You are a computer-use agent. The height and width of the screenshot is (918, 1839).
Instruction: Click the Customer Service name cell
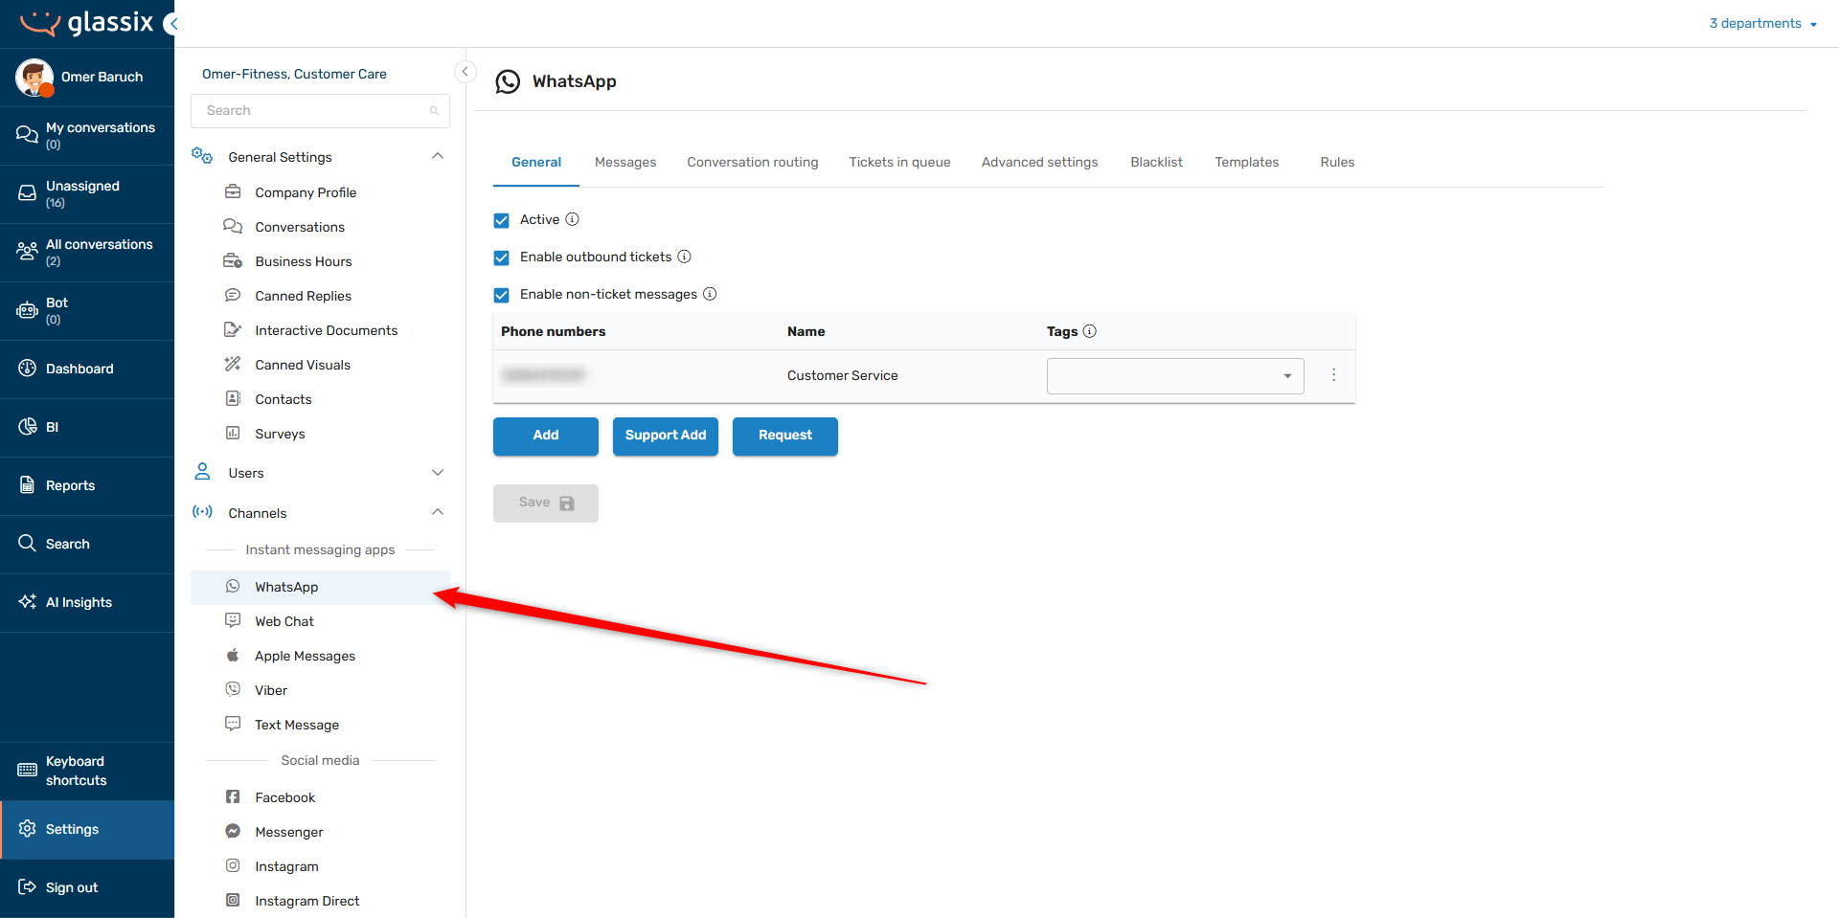(x=843, y=376)
